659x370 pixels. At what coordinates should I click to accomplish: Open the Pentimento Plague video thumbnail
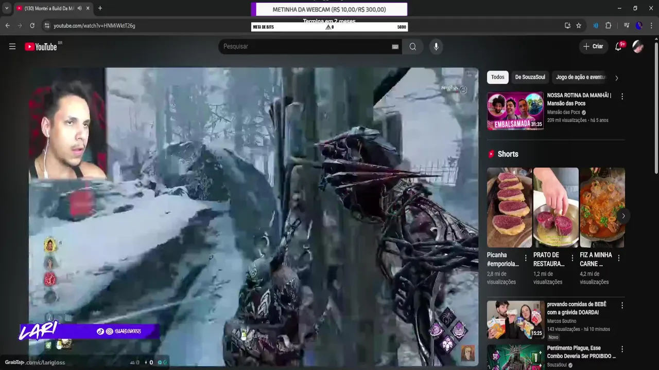pyautogui.click(x=515, y=357)
